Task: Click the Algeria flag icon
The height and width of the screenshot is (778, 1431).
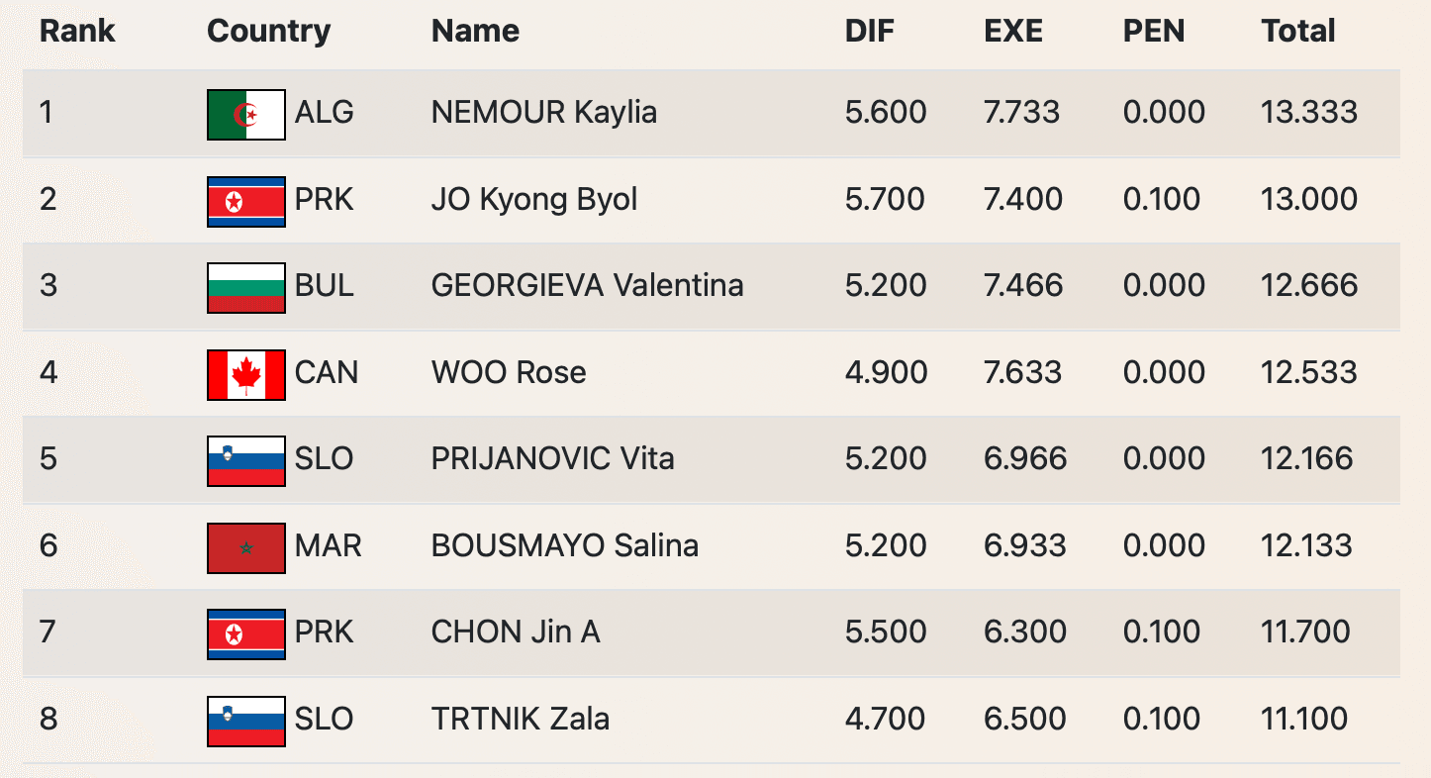Action: pyautogui.click(x=246, y=114)
